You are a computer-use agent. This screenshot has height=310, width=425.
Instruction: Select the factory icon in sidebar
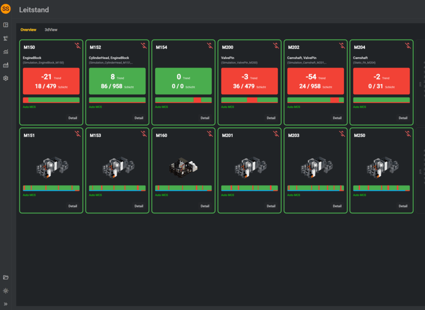click(6, 65)
